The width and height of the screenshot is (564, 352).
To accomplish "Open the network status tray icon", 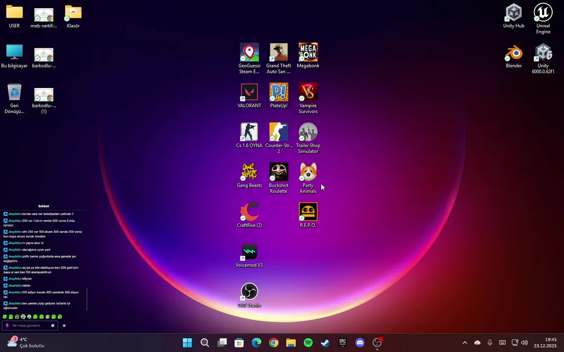I will (515, 343).
